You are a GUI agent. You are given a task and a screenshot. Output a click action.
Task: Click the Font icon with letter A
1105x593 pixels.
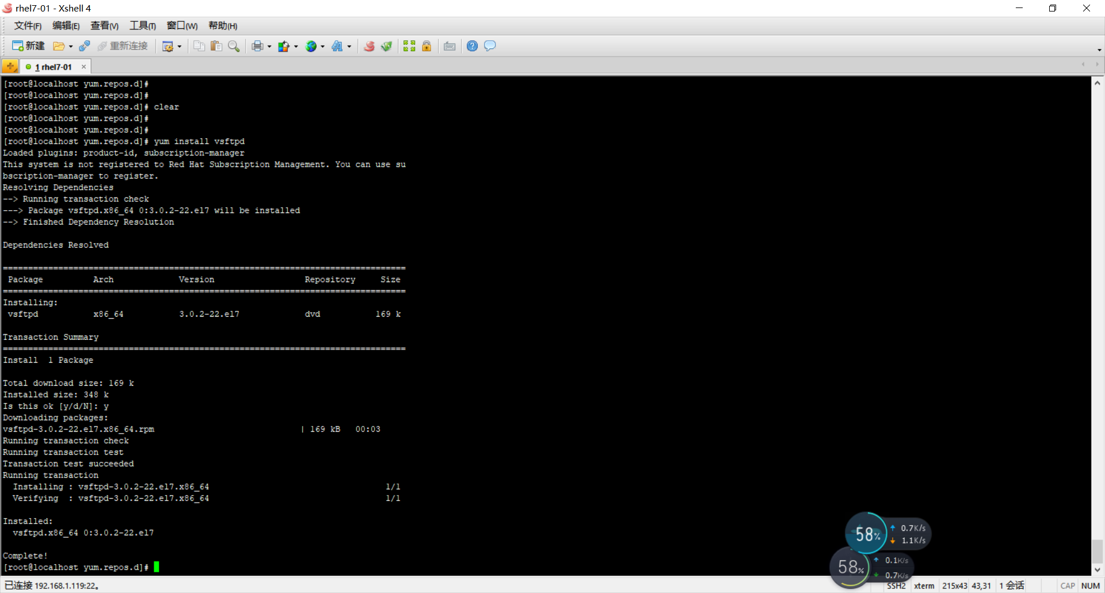click(337, 46)
